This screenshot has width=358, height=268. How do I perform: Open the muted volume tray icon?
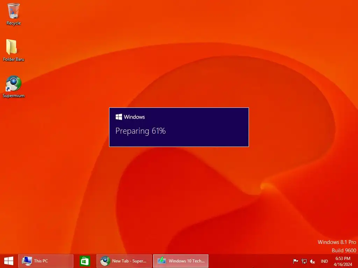312,261
